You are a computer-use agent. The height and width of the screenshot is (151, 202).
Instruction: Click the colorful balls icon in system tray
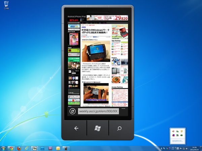click(167, 149)
